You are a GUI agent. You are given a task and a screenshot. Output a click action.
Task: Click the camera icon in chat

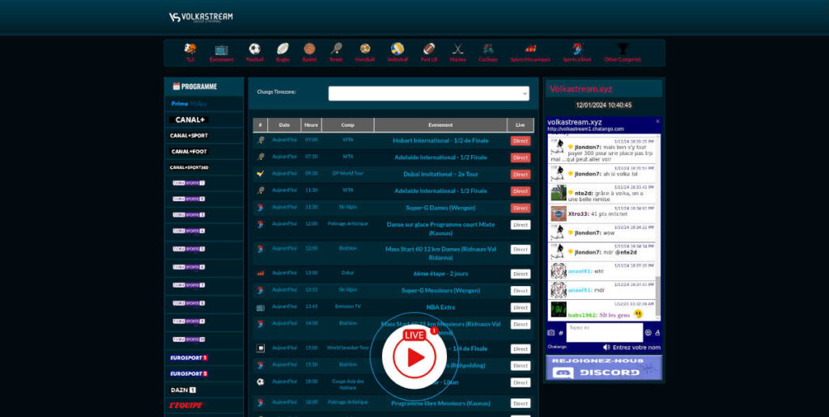click(551, 333)
